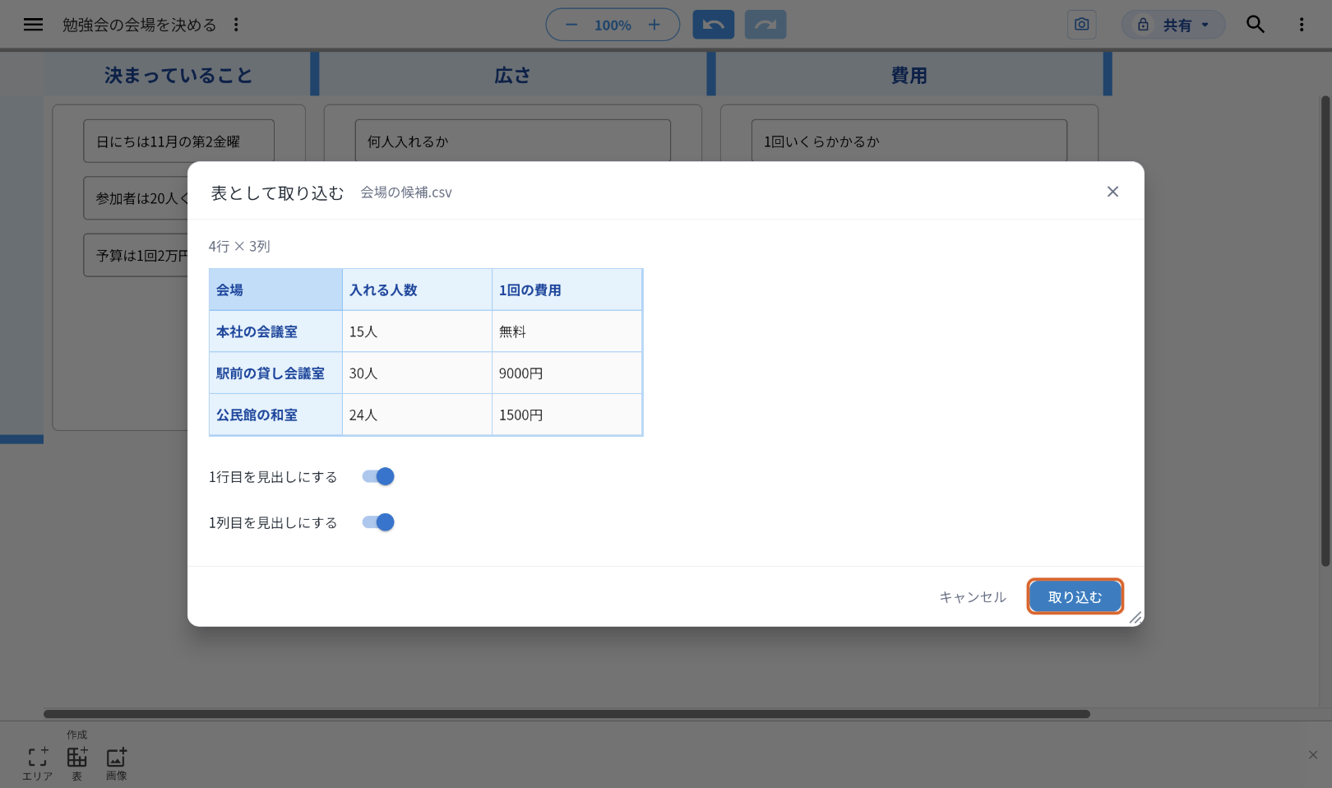The height and width of the screenshot is (788, 1332).
Task: Select the 本社の会議室 row header
Action: click(275, 331)
